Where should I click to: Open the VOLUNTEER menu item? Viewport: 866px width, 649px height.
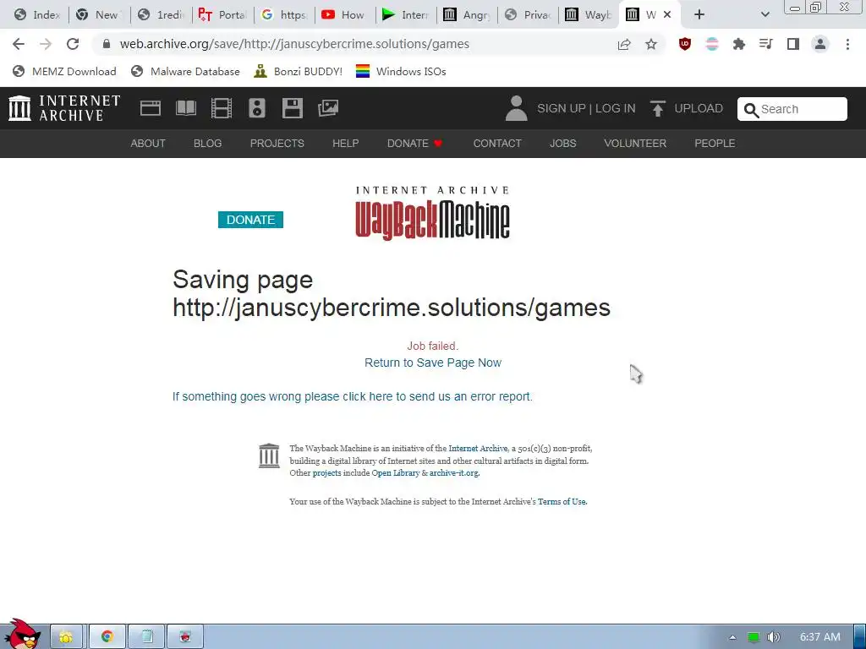click(x=635, y=144)
